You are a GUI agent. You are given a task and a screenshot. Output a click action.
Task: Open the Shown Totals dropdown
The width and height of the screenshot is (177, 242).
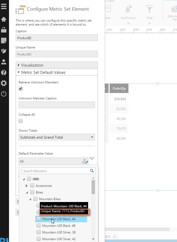pyautogui.click(x=57, y=137)
